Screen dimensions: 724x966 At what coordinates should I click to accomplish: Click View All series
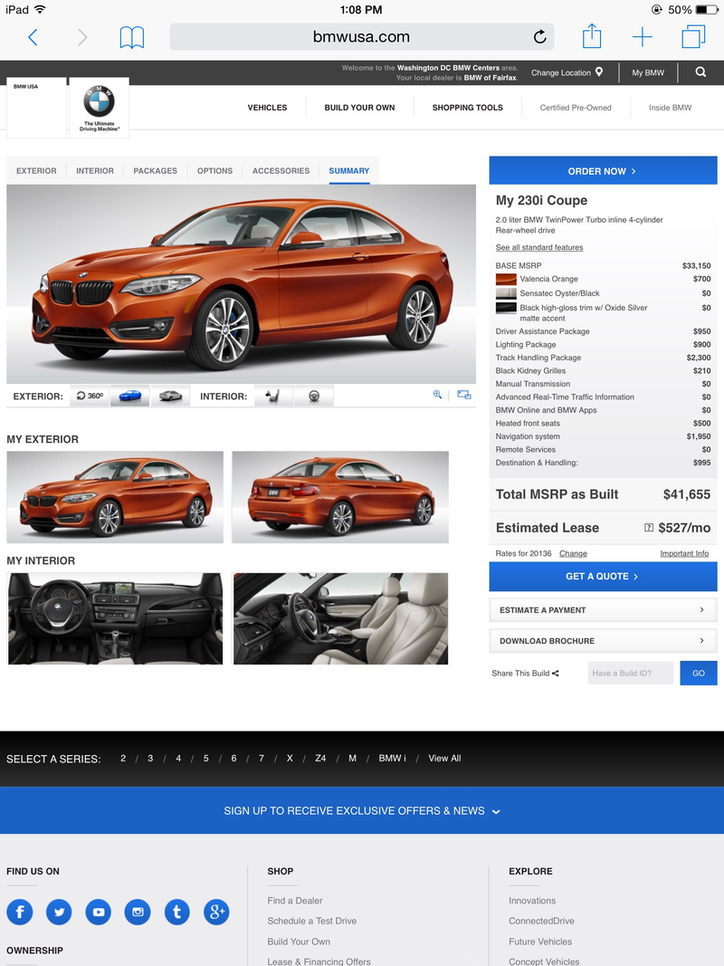pos(444,758)
